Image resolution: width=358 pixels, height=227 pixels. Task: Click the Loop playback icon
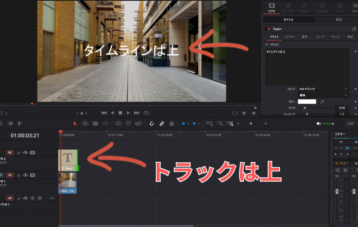[x=146, y=113]
